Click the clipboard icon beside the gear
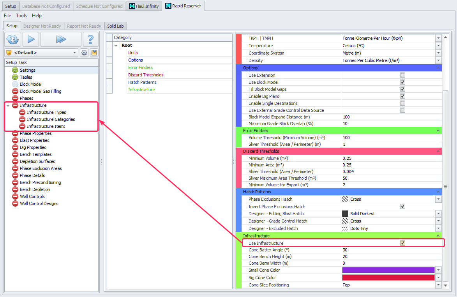 [x=94, y=53]
